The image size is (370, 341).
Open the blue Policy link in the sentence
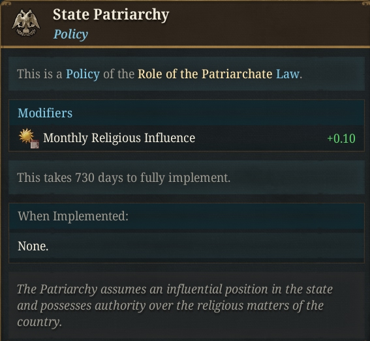click(83, 74)
